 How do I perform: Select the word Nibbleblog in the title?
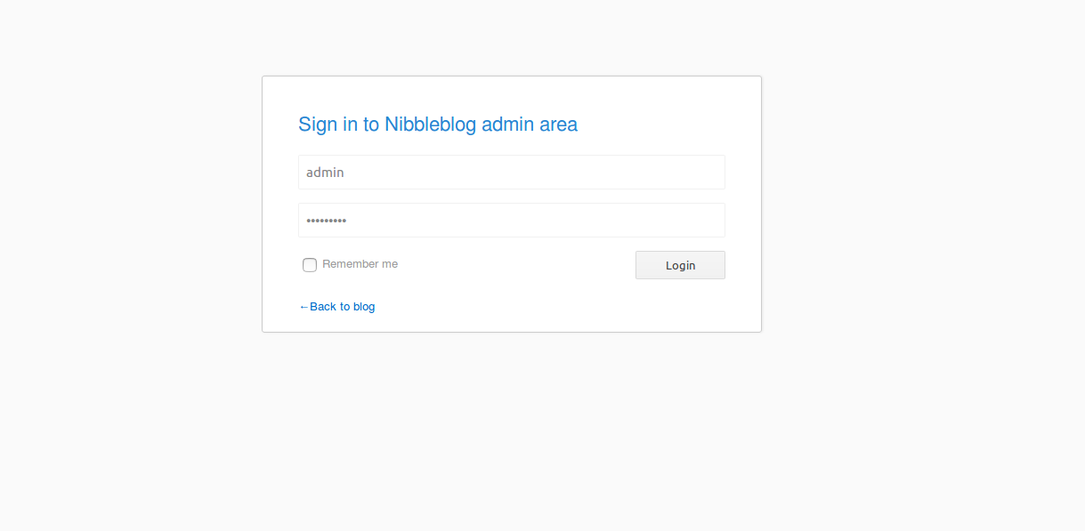tap(430, 125)
